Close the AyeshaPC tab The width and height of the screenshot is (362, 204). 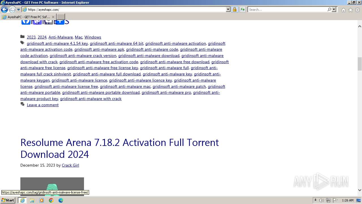[53, 17]
